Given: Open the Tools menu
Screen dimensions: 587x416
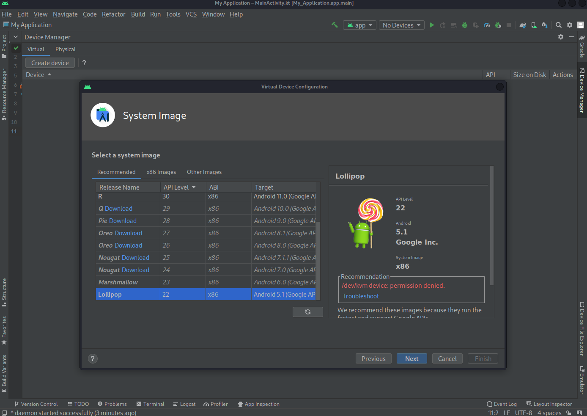Looking at the screenshot, I should pyautogui.click(x=173, y=14).
